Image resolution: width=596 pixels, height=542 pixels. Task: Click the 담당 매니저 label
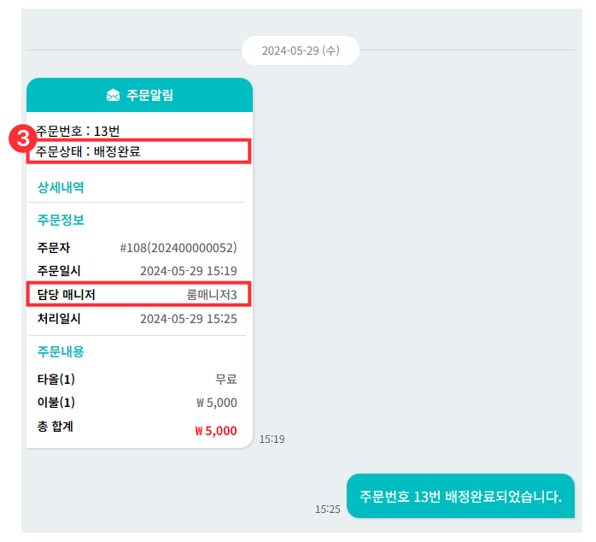(66, 295)
